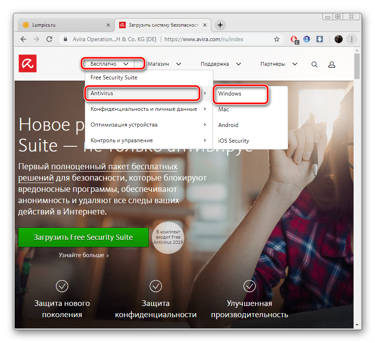Click the URL address bar field
The image size is (375, 343).
[210, 39]
